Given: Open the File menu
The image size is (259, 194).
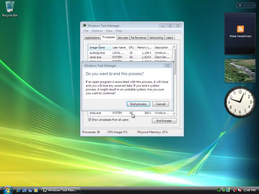Looking at the screenshot, I should (86, 31).
